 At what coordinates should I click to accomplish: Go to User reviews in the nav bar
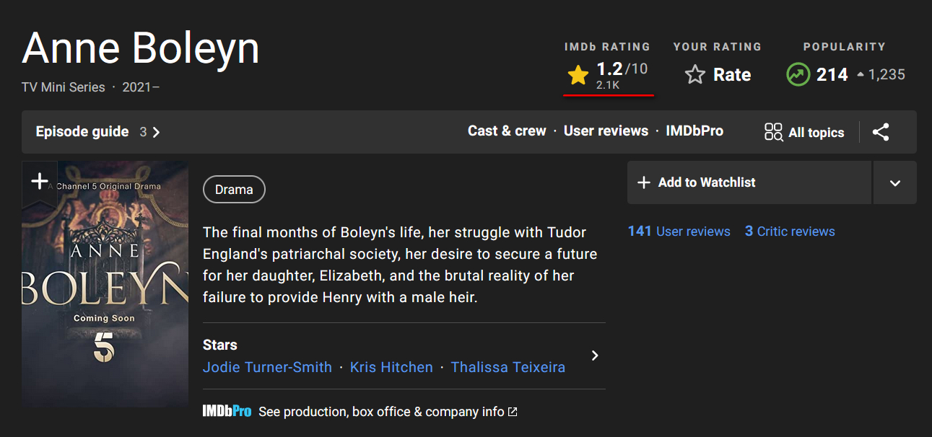[606, 131]
